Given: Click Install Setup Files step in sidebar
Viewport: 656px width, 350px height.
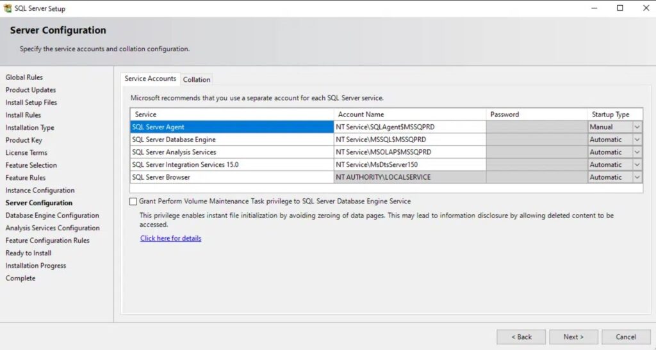Looking at the screenshot, I should pos(31,102).
